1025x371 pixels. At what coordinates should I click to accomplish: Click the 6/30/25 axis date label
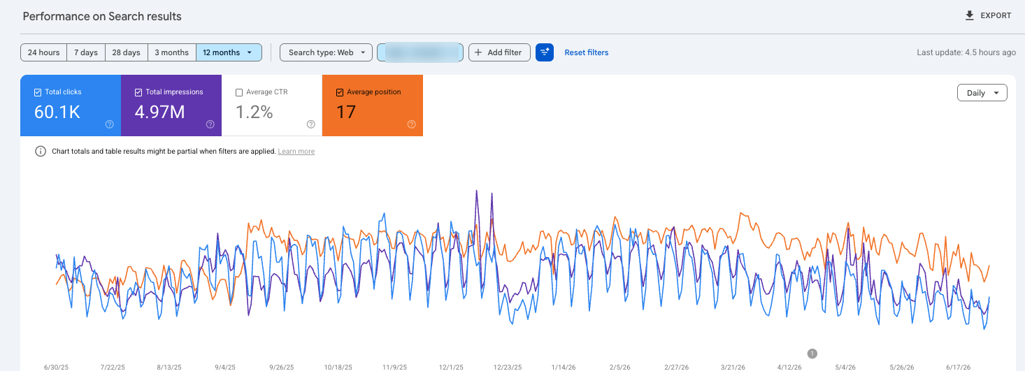[57, 367]
